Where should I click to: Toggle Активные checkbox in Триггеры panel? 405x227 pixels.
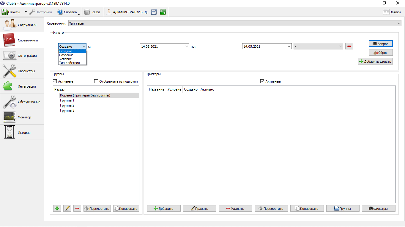click(x=262, y=81)
